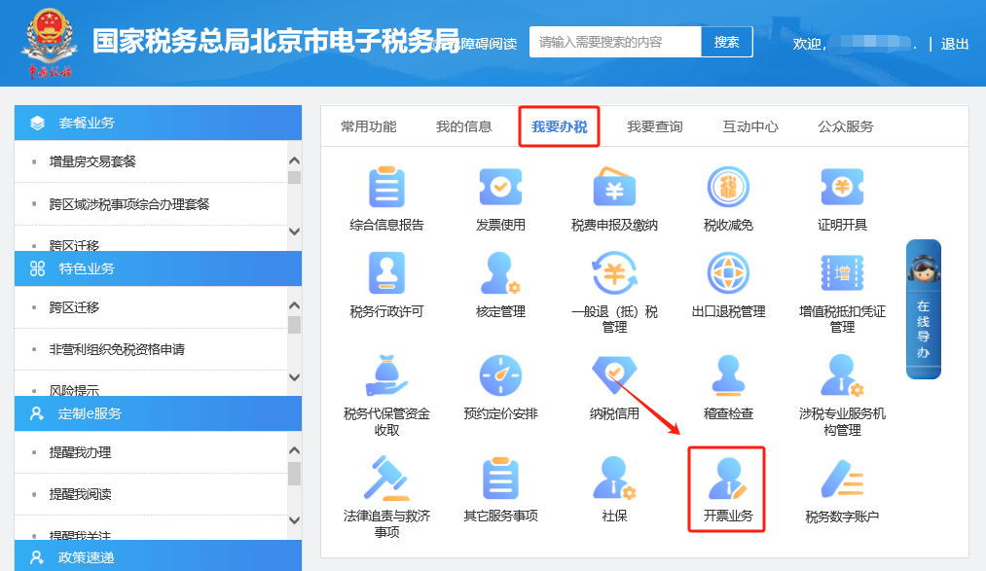Switch to 常用功能 tab
This screenshot has height=571, width=986.
coord(369,126)
